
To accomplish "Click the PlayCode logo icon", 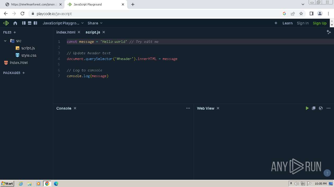I will coord(6,23).
